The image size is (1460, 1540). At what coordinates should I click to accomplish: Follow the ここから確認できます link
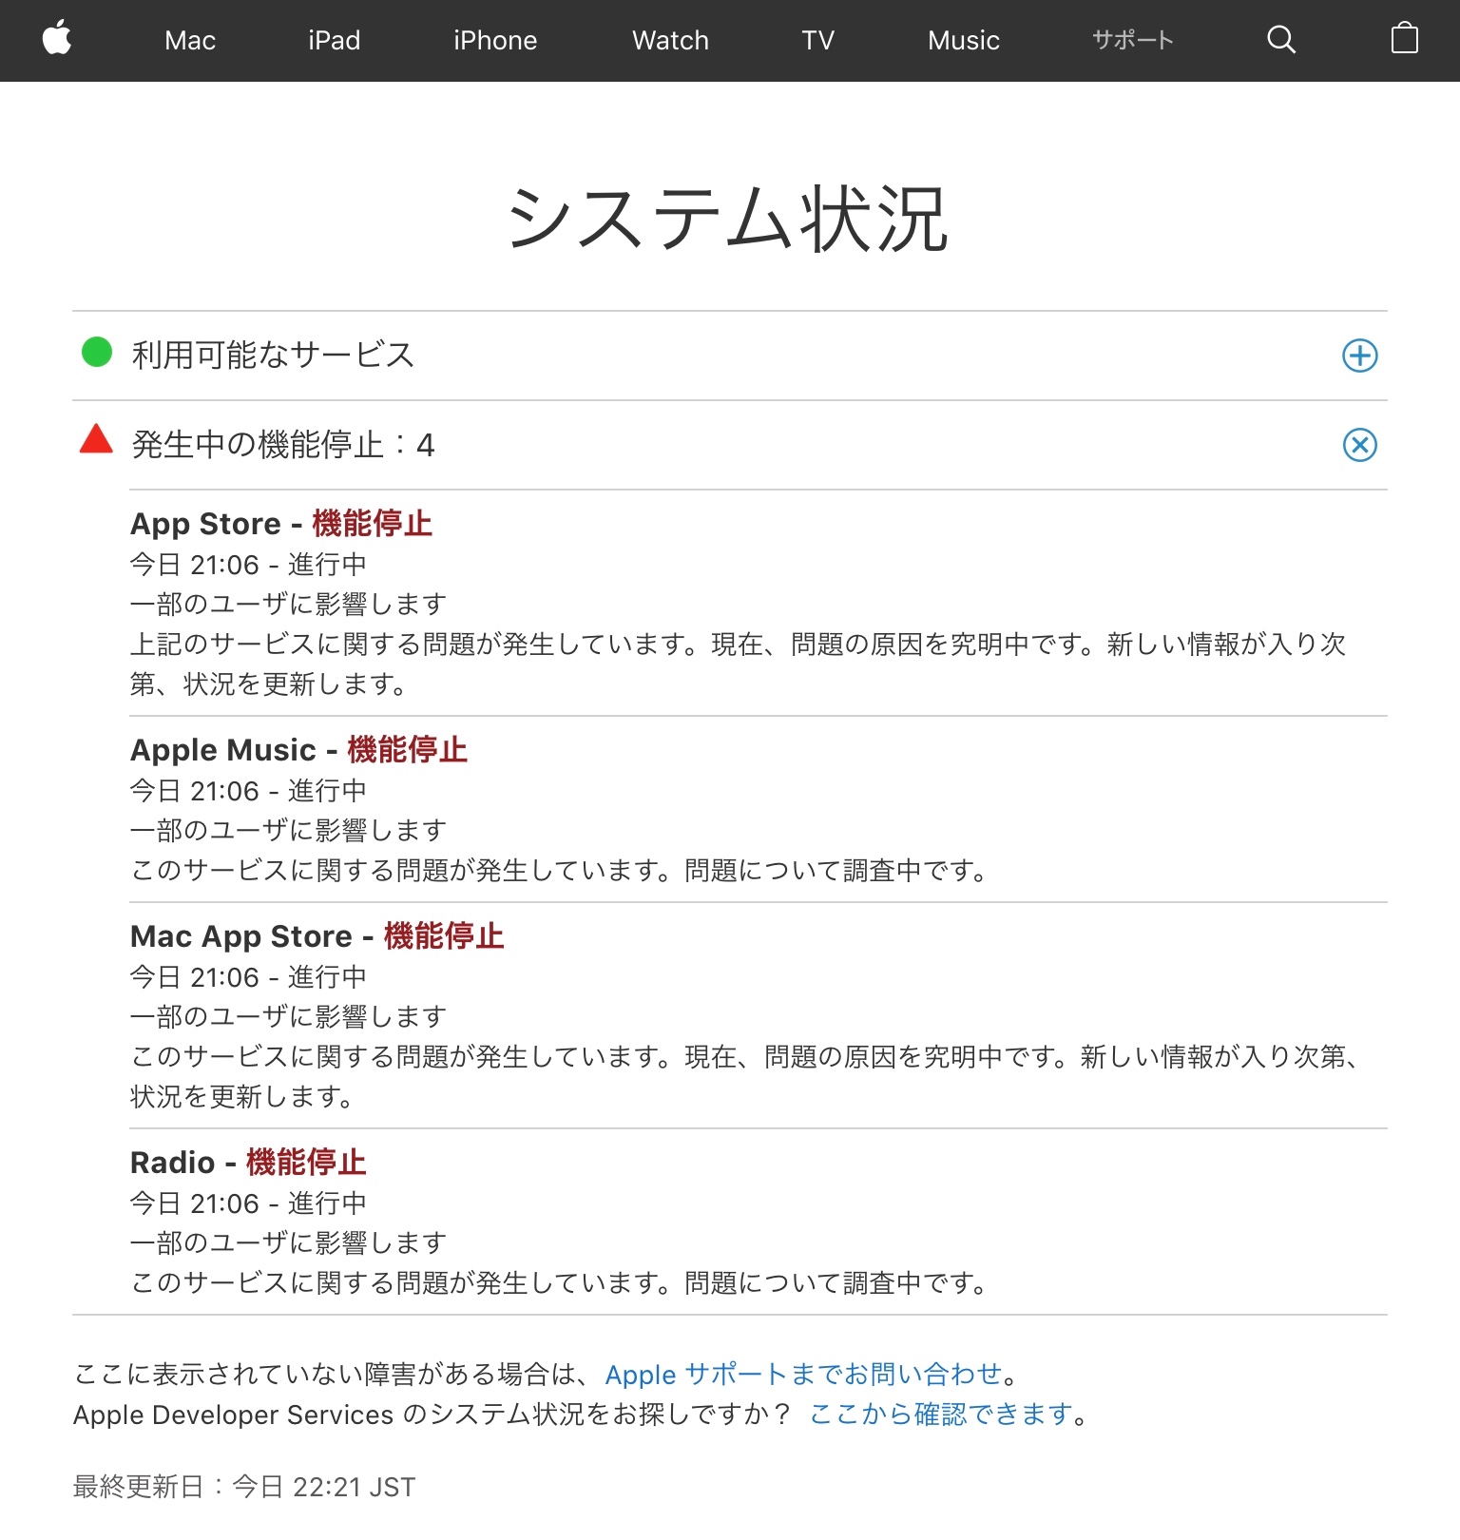click(x=941, y=1415)
